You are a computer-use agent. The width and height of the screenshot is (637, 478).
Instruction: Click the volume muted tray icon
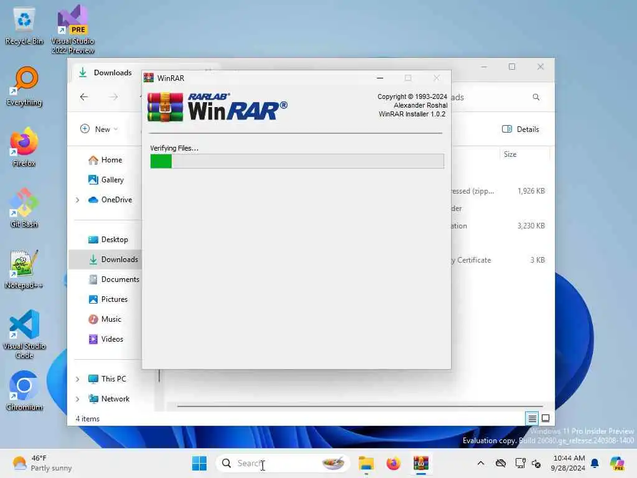click(536, 463)
